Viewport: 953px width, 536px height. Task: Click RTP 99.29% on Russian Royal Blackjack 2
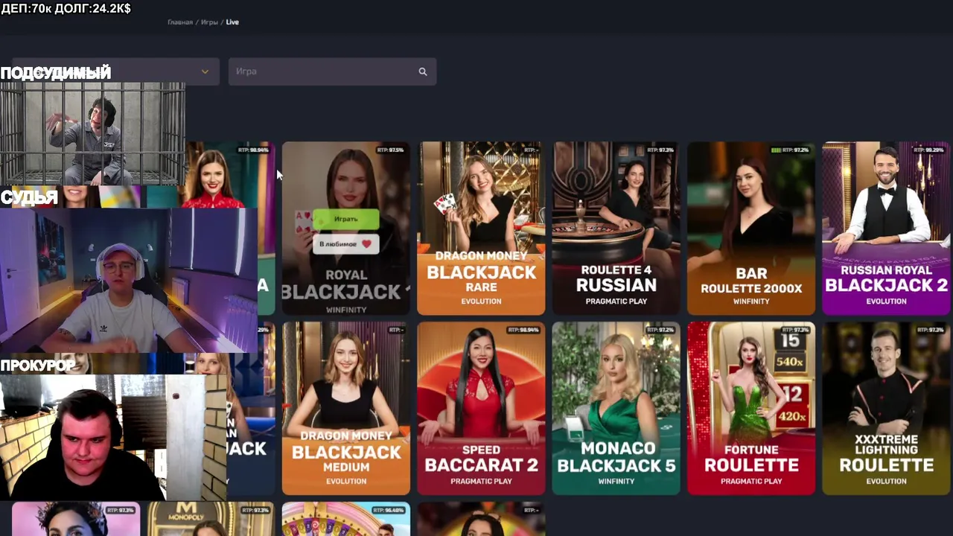point(931,150)
